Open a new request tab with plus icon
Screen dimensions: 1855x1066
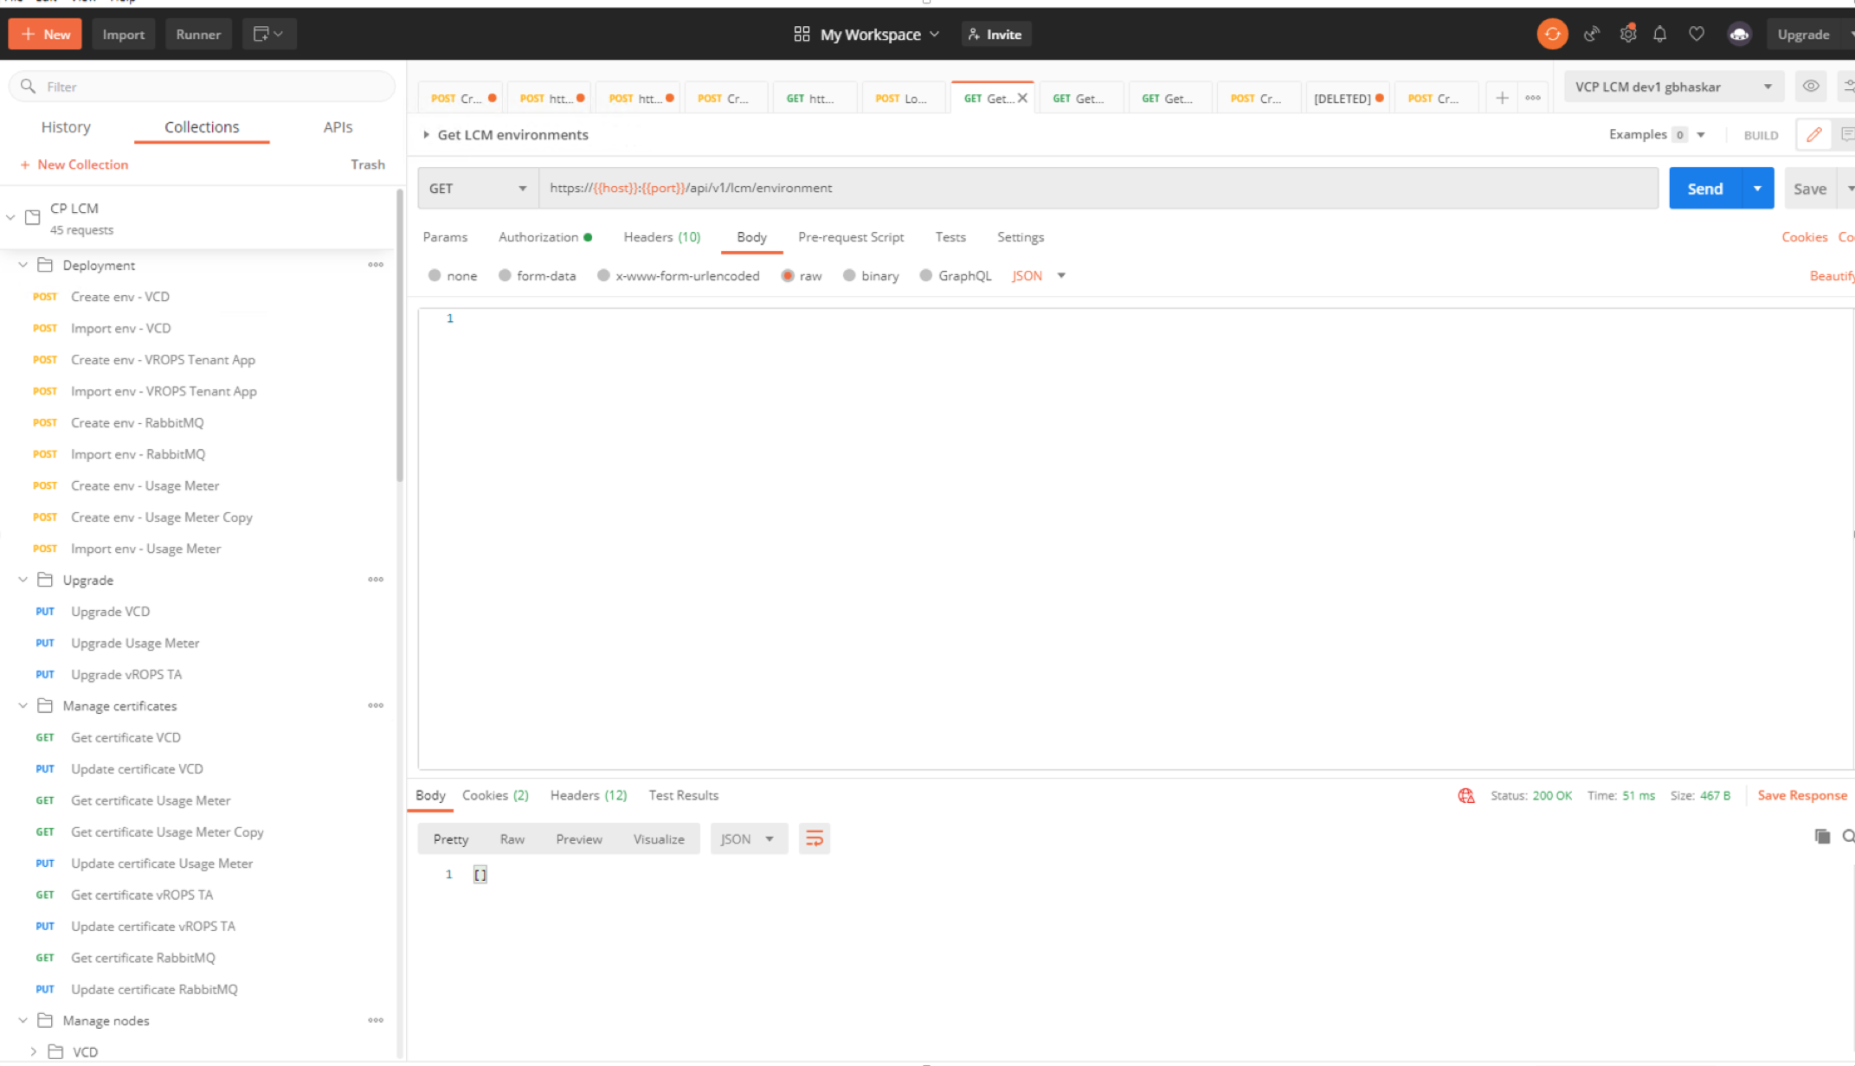tap(1502, 99)
